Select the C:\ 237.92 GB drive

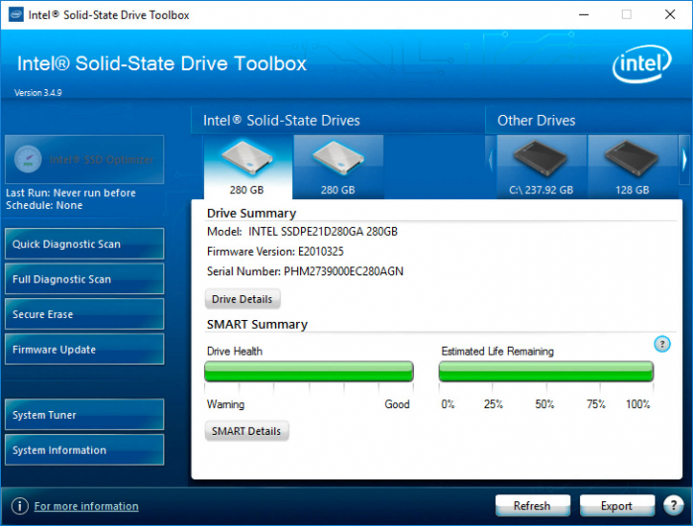click(542, 167)
